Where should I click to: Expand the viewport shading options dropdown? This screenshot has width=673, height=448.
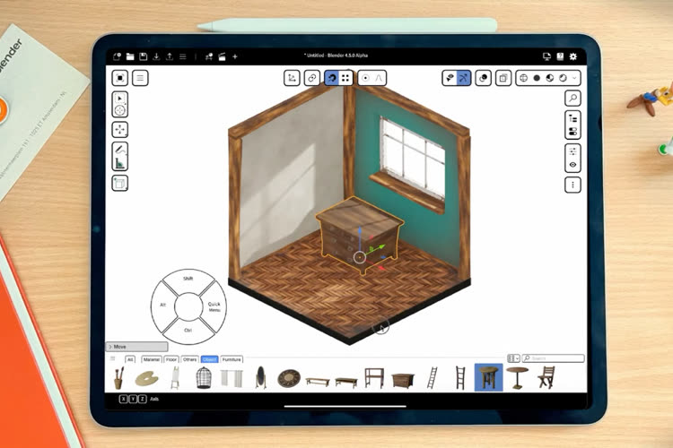tap(573, 78)
